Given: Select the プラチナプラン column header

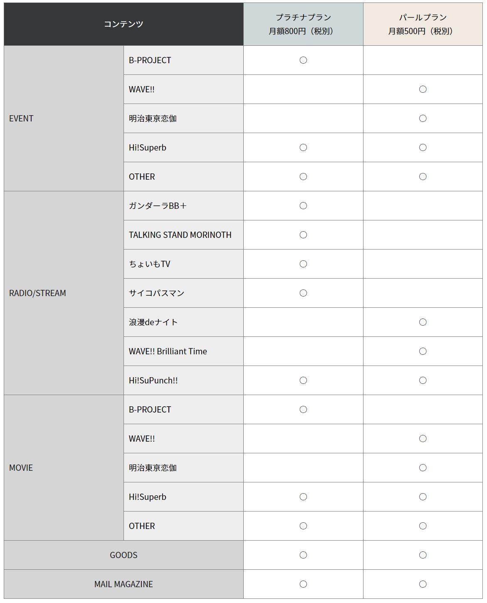Looking at the screenshot, I should (x=303, y=24).
